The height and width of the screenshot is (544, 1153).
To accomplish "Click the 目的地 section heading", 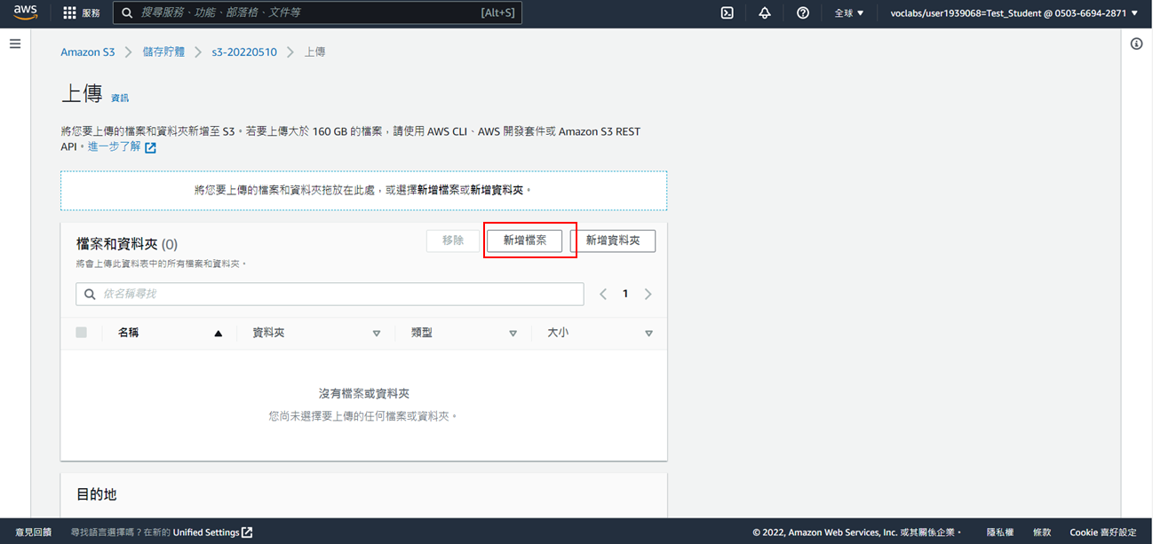I will (x=96, y=494).
